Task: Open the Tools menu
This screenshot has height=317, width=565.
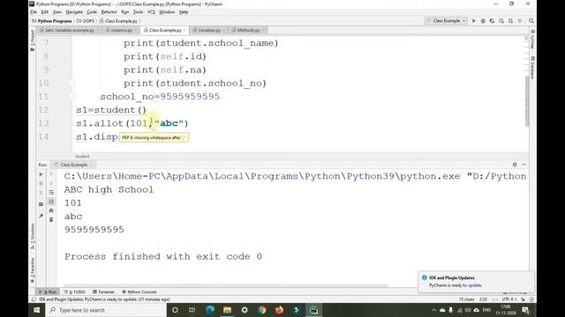Action: 138,11
